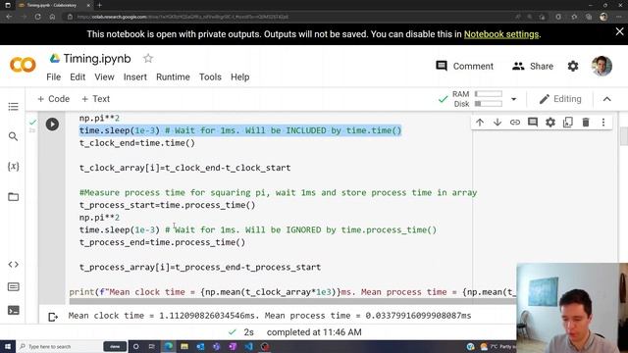Screen dimensions: 628x353
Task: Star the Timing.ipynb notebook
Action: (x=148, y=59)
